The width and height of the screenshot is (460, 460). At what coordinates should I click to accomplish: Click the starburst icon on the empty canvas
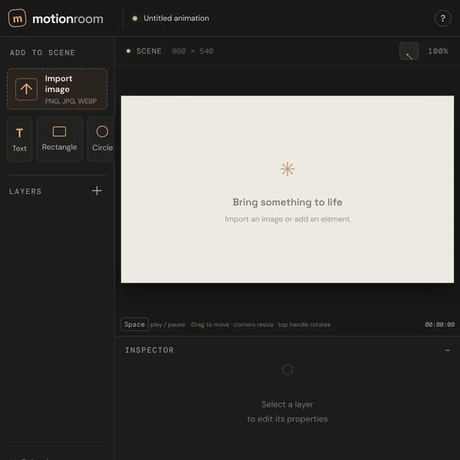[287, 169]
